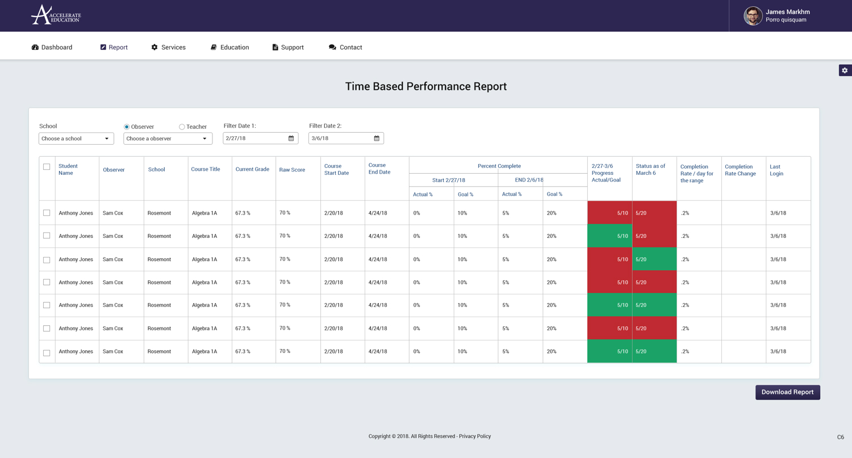Screen dimensions: 852x458
Task: Click the Student Name column header
Action: (x=68, y=170)
